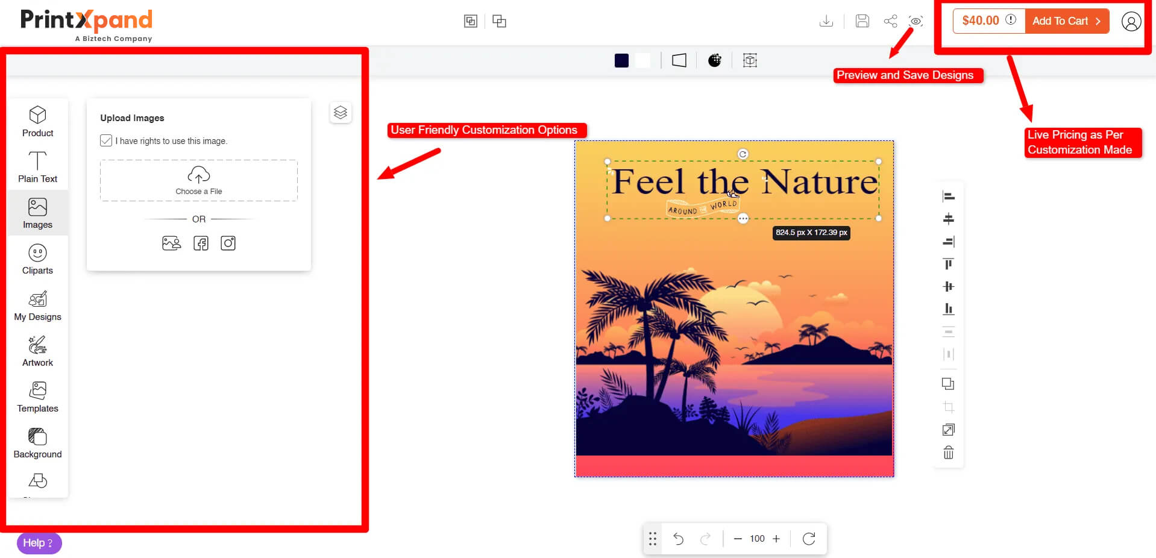Click the price info indicator
This screenshot has width=1156, height=558.
click(x=1011, y=20)
